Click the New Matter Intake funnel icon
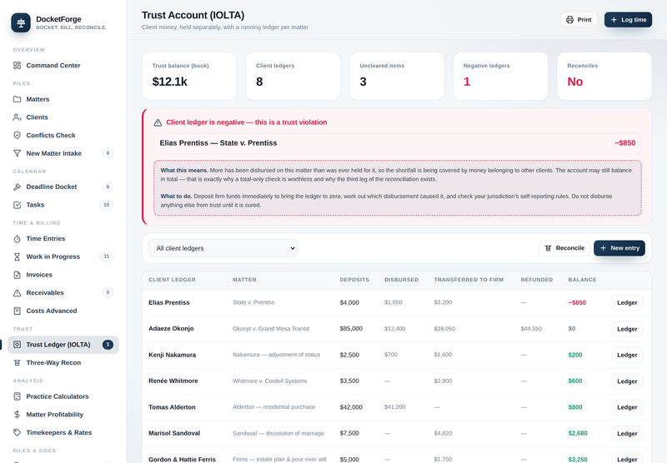 point(17,153)
